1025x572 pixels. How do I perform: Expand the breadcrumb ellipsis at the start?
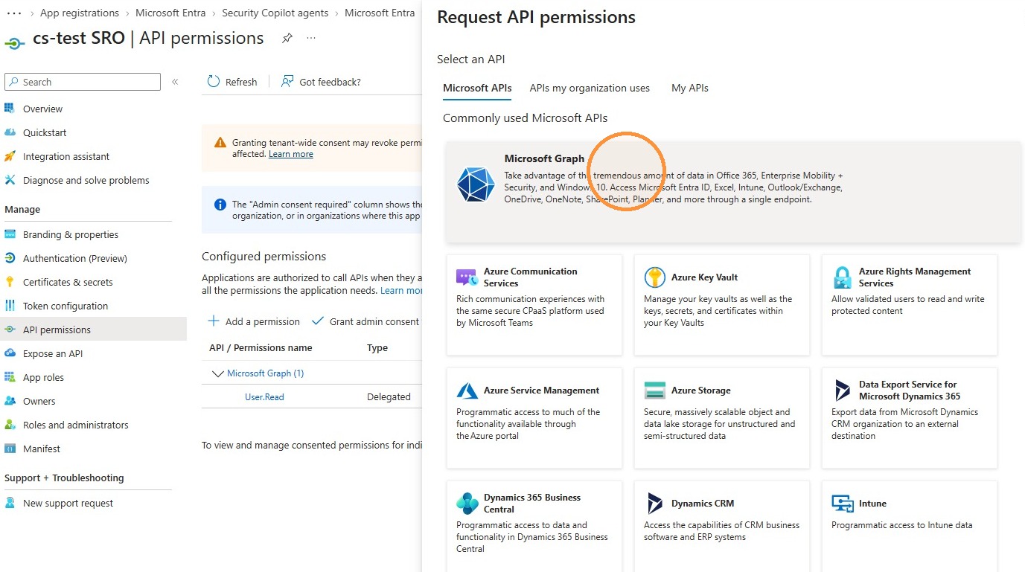(x=13, y=13)
